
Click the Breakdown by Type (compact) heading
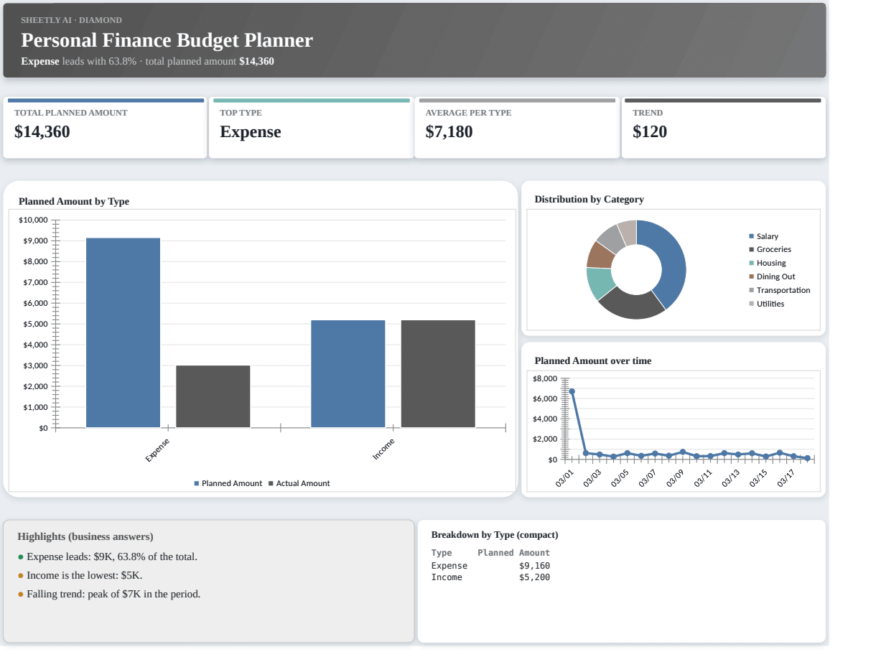(495, 535)
